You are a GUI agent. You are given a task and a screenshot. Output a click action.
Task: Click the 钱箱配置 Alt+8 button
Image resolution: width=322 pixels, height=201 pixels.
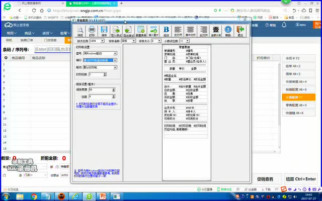[298, 89]
